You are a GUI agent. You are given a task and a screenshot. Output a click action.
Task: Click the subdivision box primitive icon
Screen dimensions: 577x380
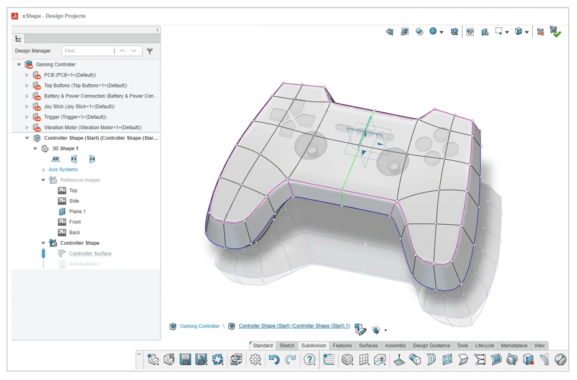[x=348, y=359]
